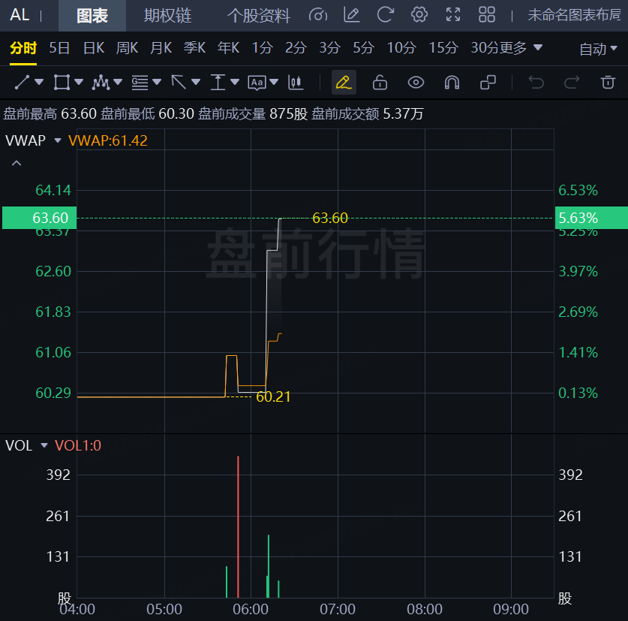Toggle drawings visibility eye icon
This screenshot has width=628, height=621.
tap(416, 82)
